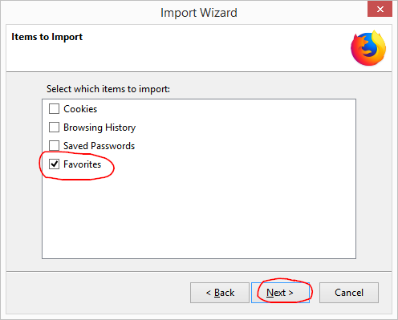This screenshot has width=398, height=320.
Task: Click the Favorites label text
Action: coord(83,164)
